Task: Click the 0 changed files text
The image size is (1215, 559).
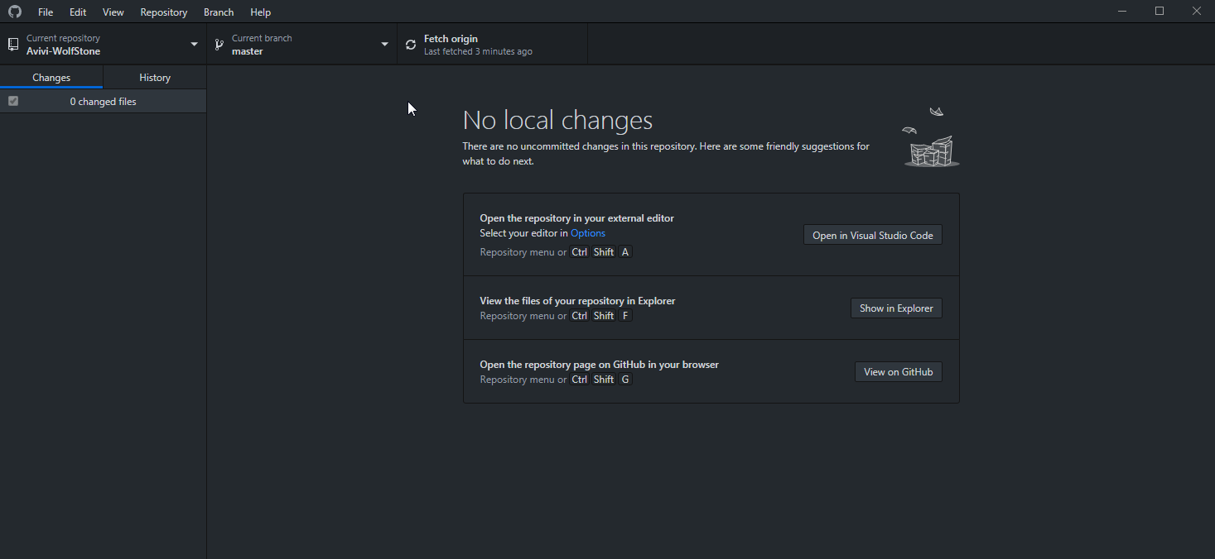Action: coord(104,102)
